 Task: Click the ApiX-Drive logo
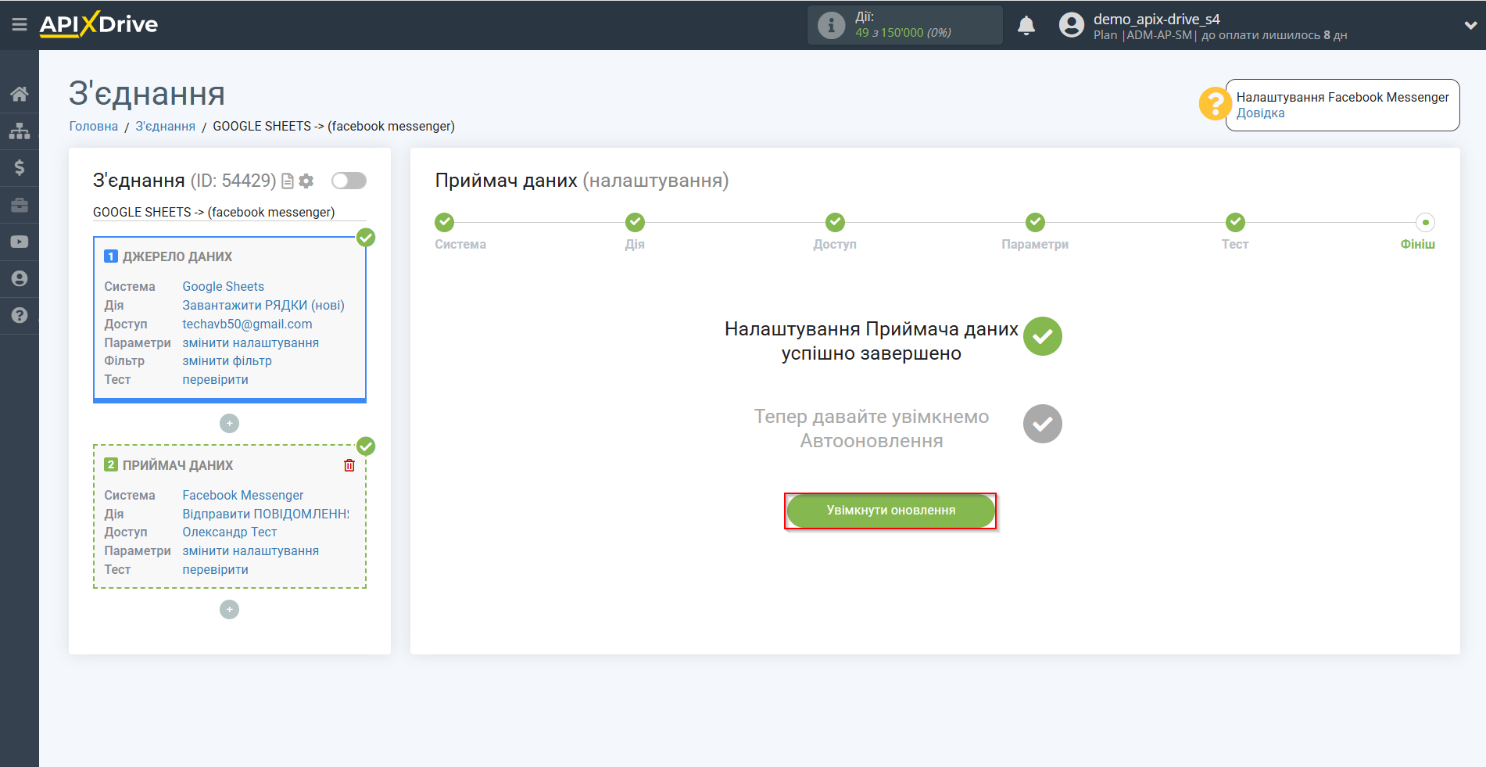pos(98,24)
